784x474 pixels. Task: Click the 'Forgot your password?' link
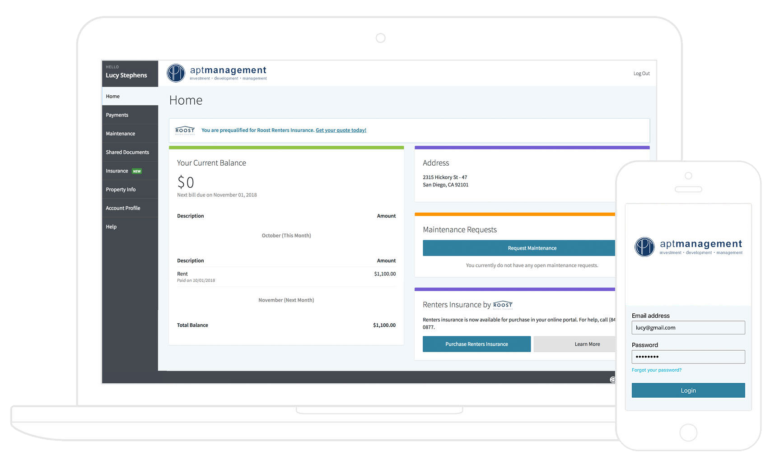click(x=656, y=370)
